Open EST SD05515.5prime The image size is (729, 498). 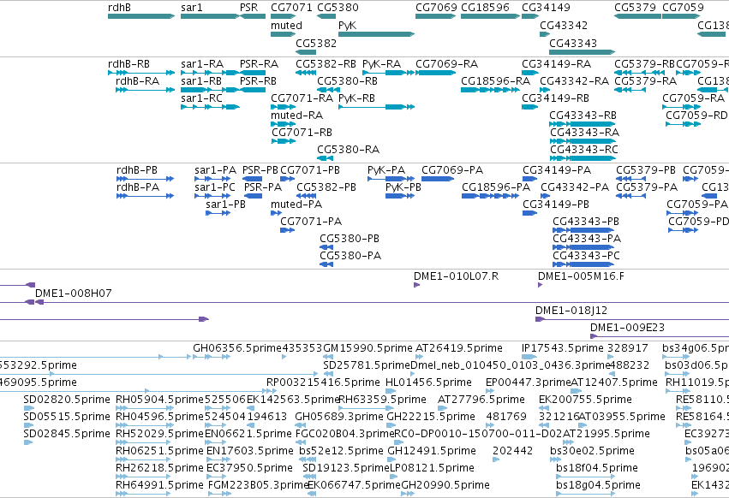pos(67,417)
